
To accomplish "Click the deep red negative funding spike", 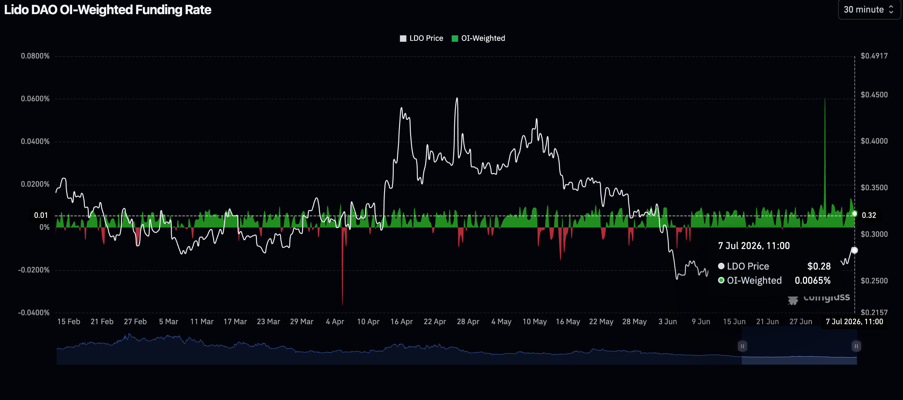I will point(342,266).
